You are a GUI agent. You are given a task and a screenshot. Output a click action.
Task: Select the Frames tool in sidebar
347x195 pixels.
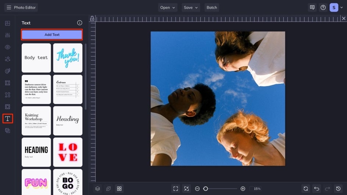click(x=7, y=83)
